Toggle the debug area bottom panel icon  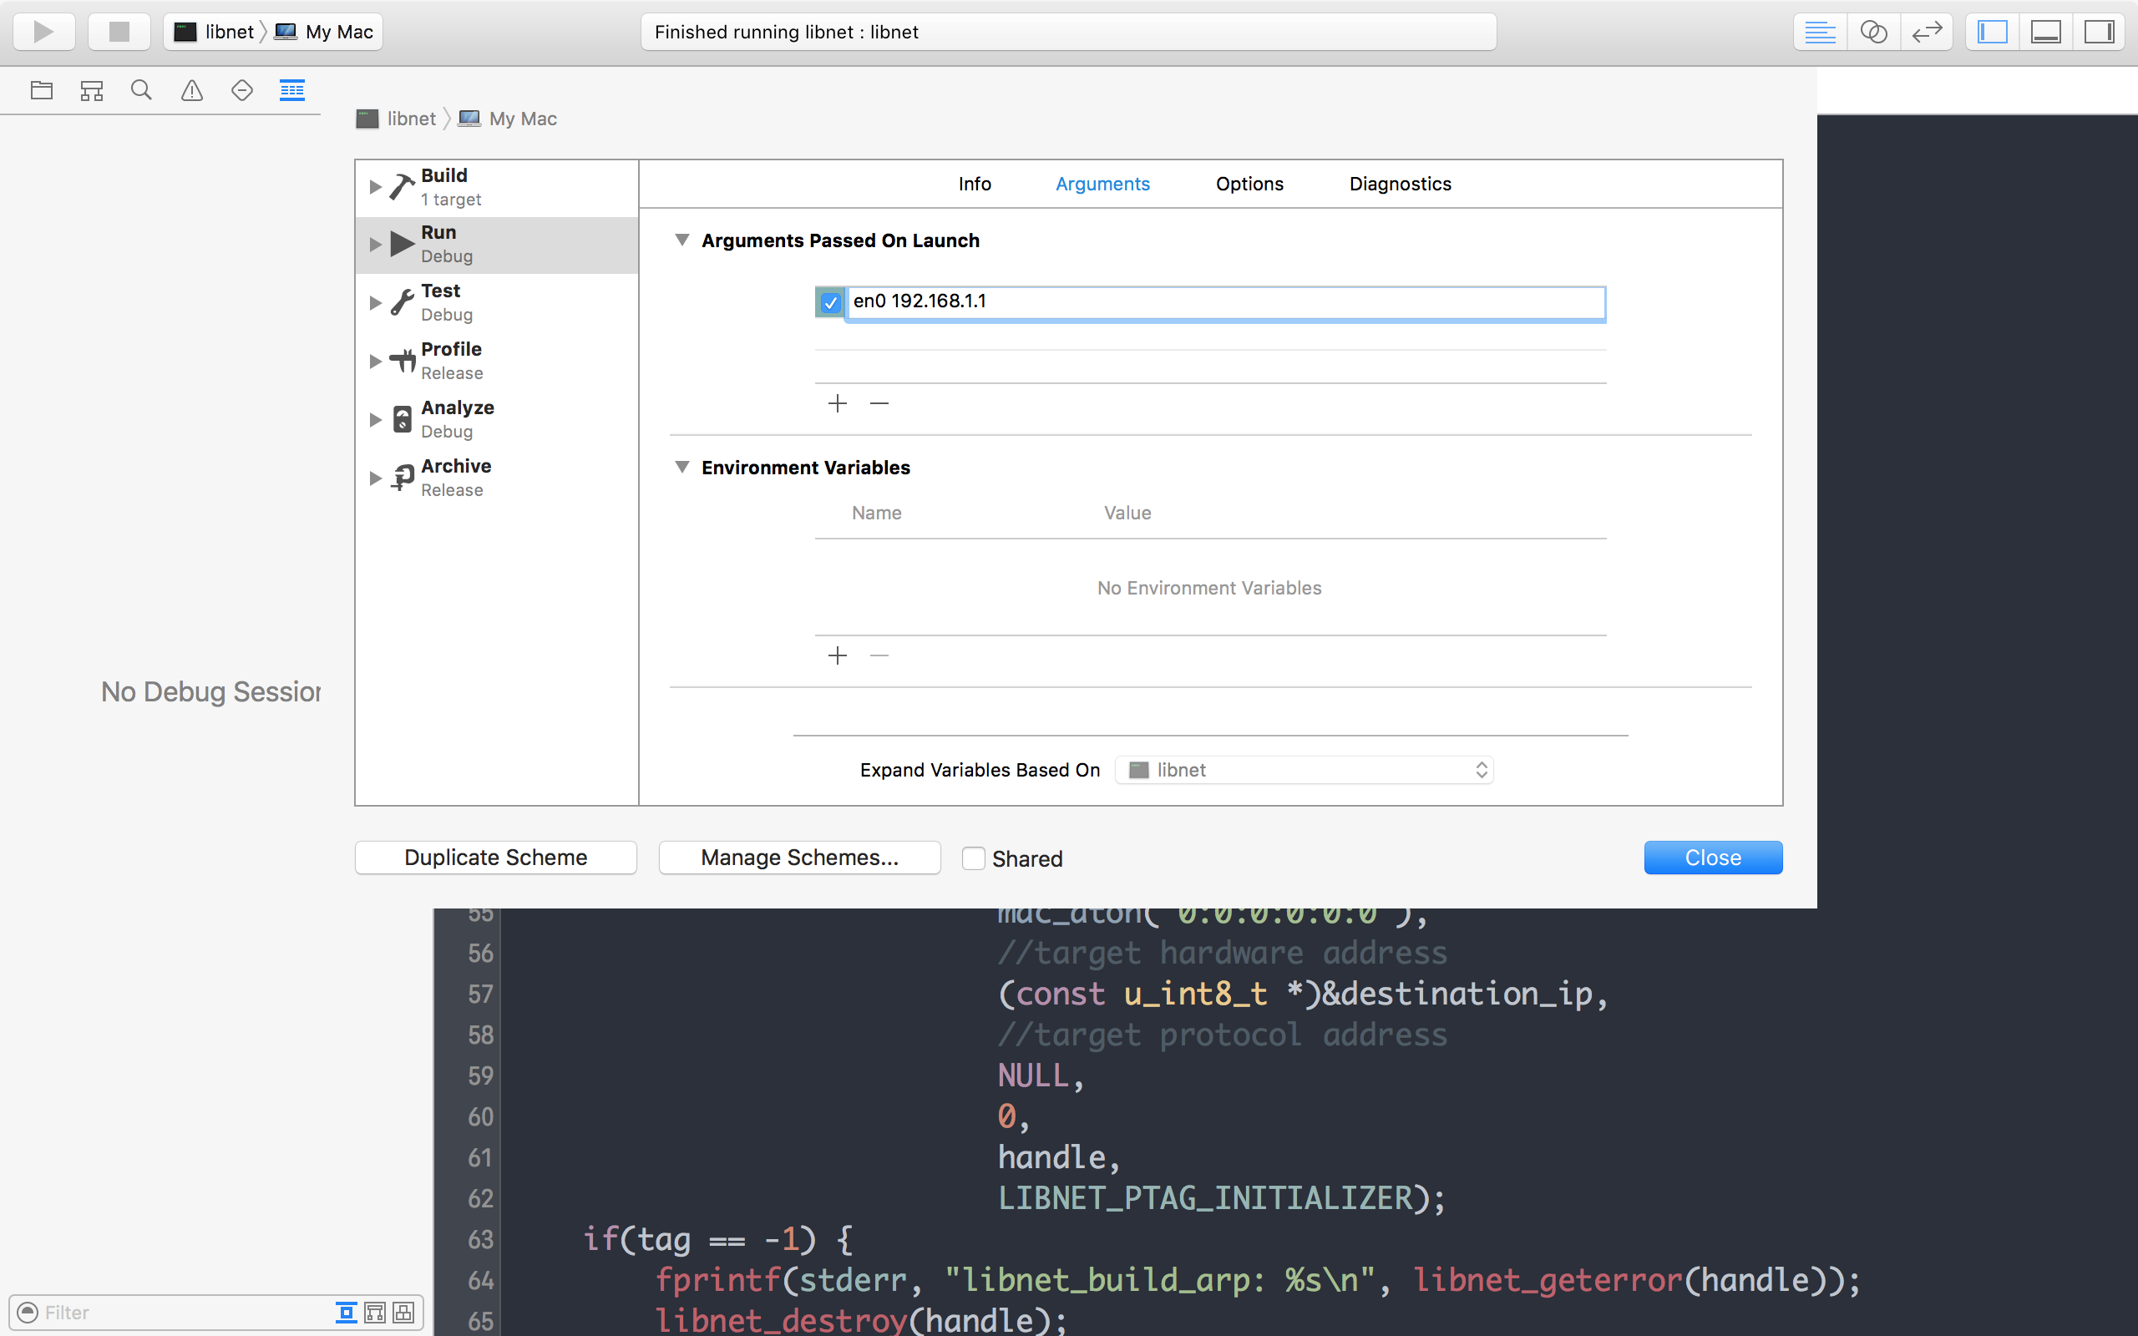pyautogui.click(x=2046, y=32)
